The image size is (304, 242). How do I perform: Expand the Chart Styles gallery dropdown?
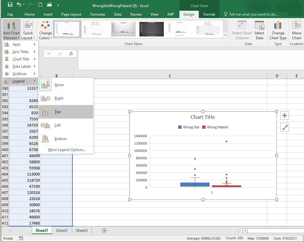tap(225, 36)
